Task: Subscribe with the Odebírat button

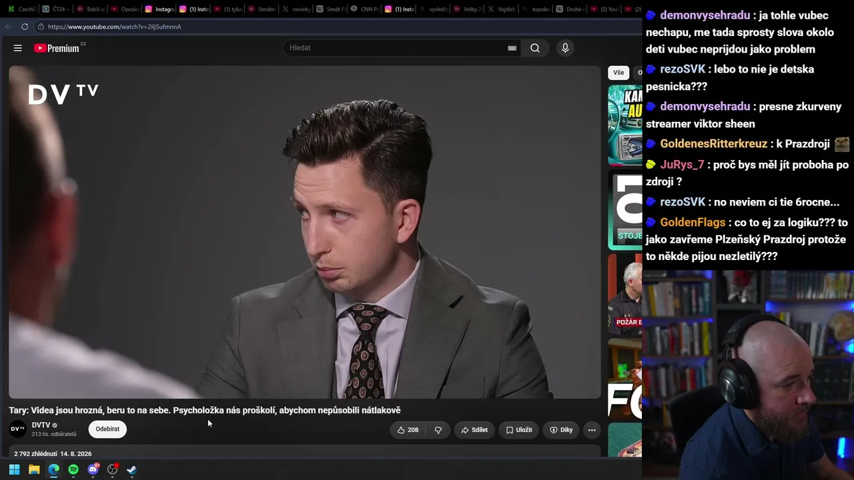Action: tap(107, 429)
